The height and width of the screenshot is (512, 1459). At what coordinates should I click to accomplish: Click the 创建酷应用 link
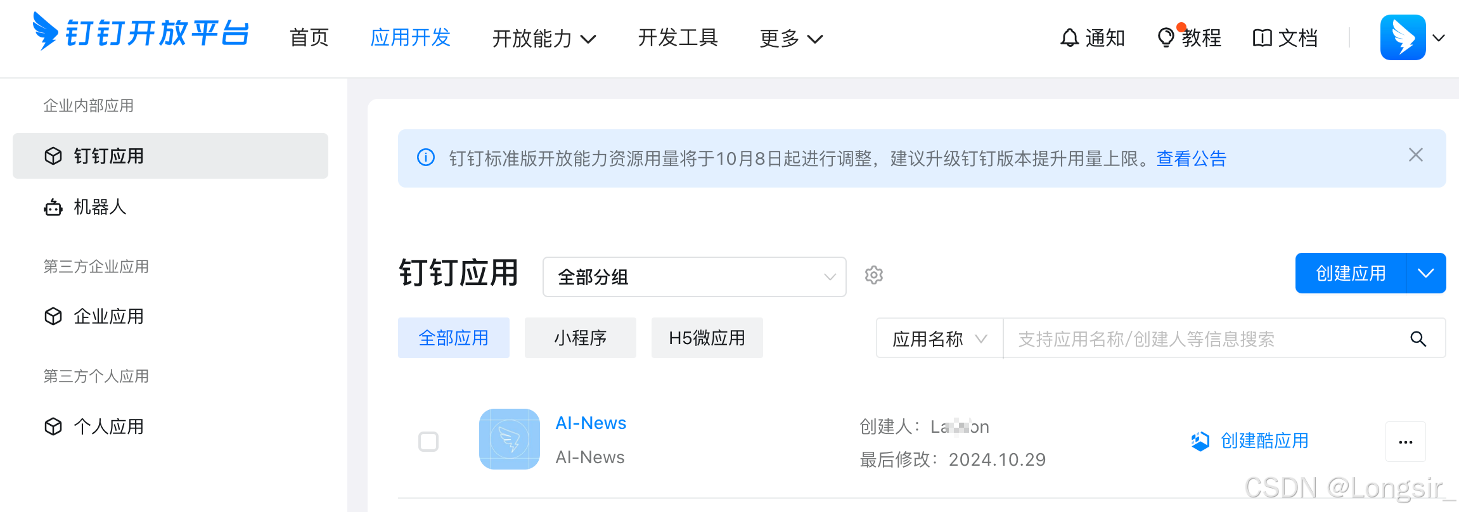[1250, 441]
